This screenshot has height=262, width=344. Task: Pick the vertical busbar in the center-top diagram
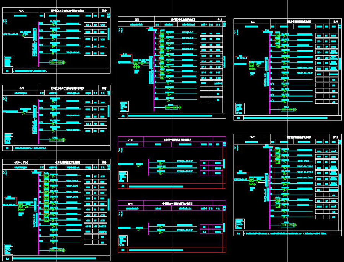(154, 71)
